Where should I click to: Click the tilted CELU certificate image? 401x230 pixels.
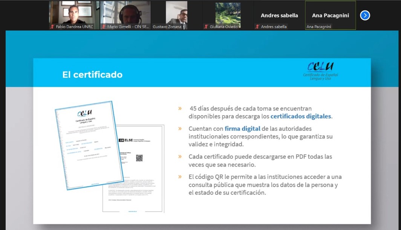[x=89, y=145]
